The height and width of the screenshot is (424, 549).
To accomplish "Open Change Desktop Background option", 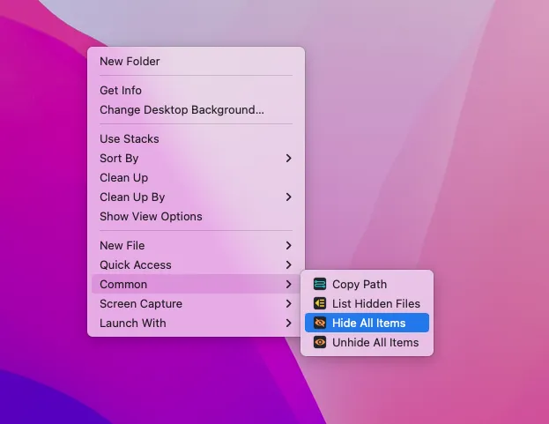I will 182,110.
